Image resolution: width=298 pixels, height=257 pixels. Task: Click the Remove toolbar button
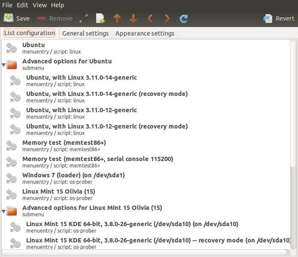point(55,18)
